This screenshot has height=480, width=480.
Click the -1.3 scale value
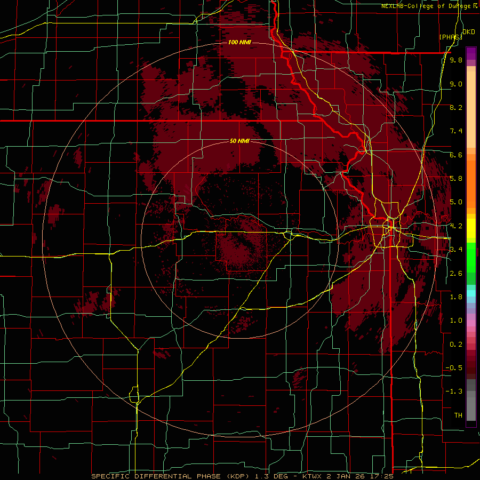454,391
